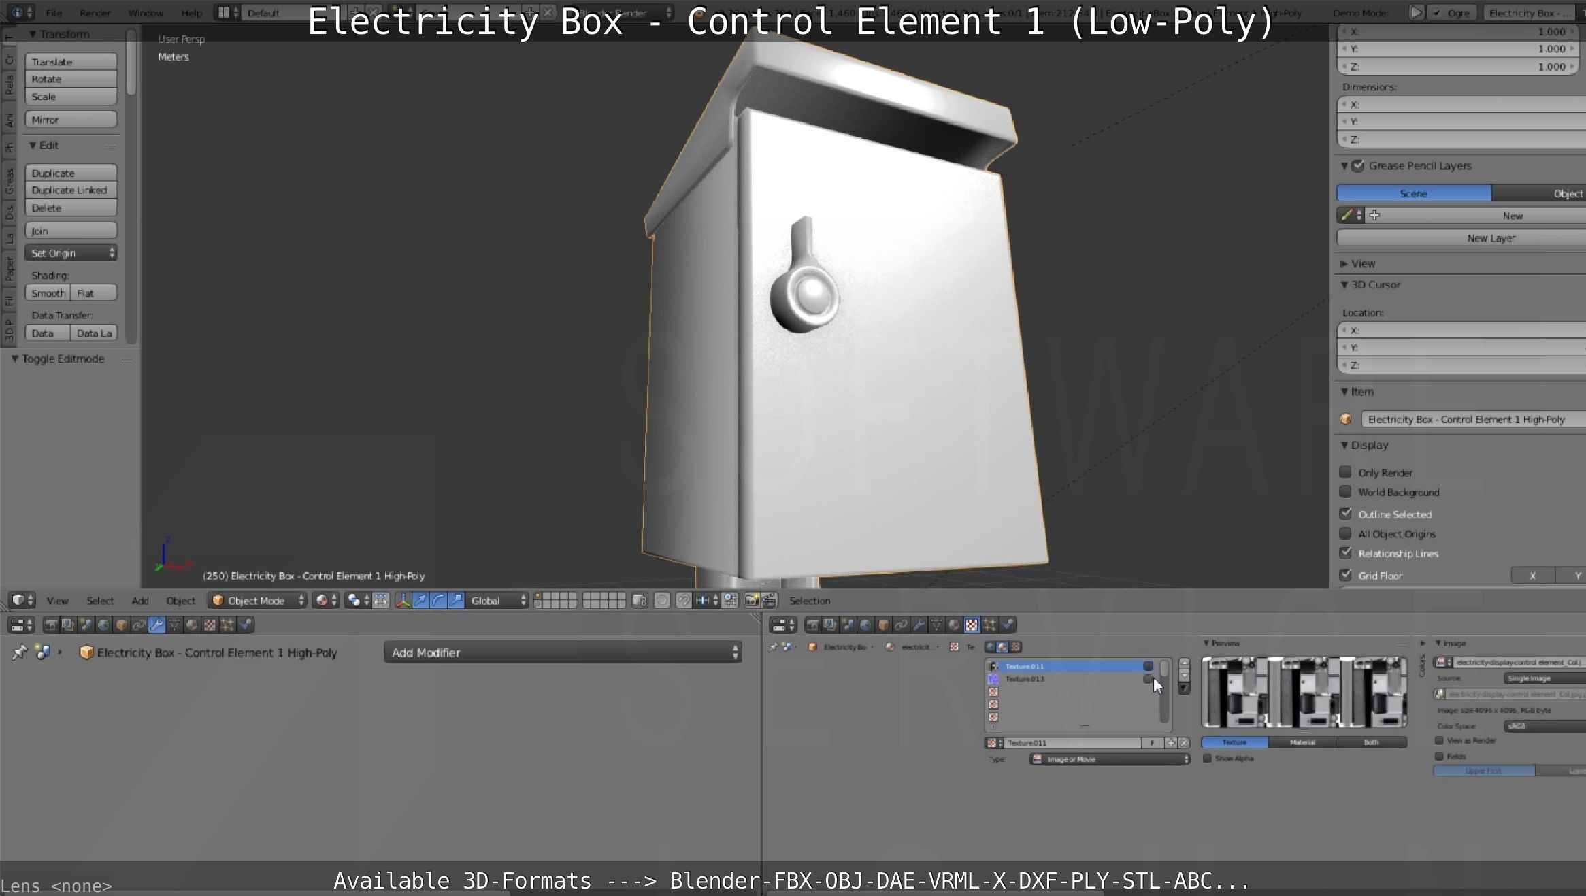Open the Help menu
Screen dimensions: 1586x896
pos(191,13)
